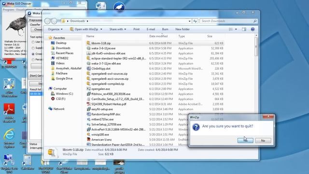
Task: Click Burn in Explorer toolbar
Action: coord(165,29)
